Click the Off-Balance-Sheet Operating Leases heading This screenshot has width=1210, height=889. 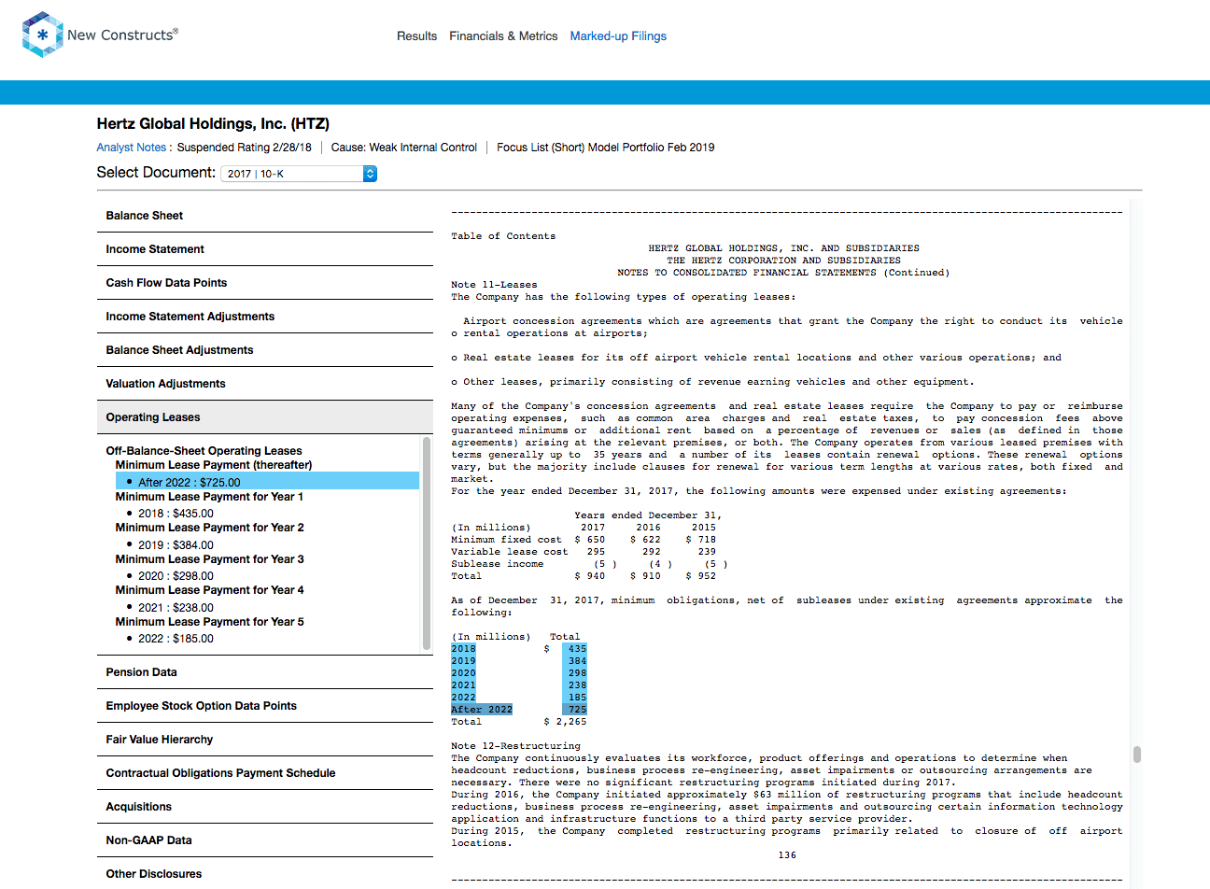pos(204,451)
